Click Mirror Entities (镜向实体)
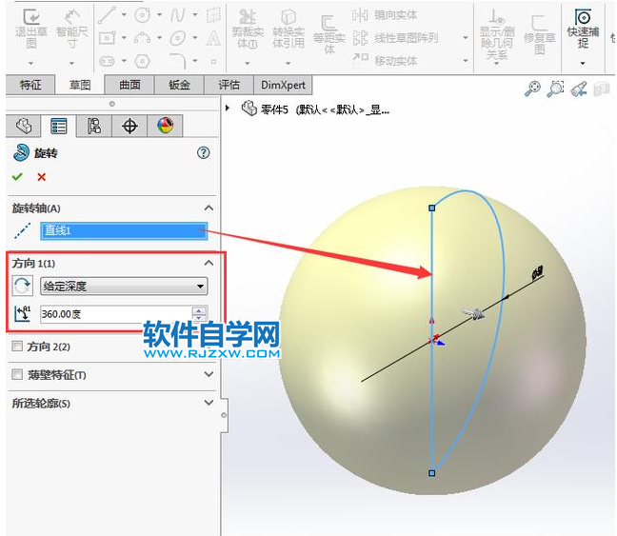The image size is (617, 536). click(385, 15)
